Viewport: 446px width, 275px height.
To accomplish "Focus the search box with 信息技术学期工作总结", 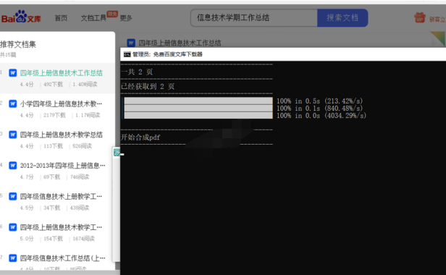I will [x=253, y=18].
